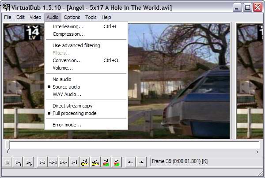265x178 pixels.
Task: Open the Help menu
Action: (x=106, y=17)
